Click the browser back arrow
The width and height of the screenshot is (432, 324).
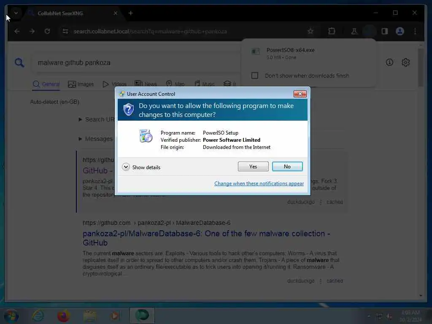coord(17,31)
